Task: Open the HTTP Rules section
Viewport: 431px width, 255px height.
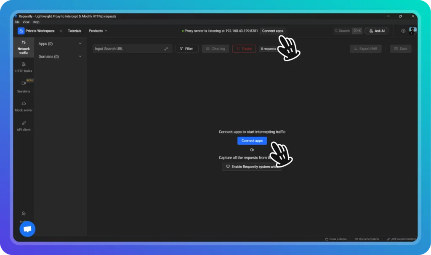Action: 24,67
